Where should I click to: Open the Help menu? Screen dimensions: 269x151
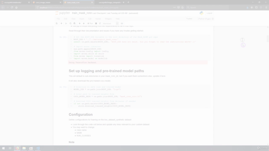pos(118,19)
